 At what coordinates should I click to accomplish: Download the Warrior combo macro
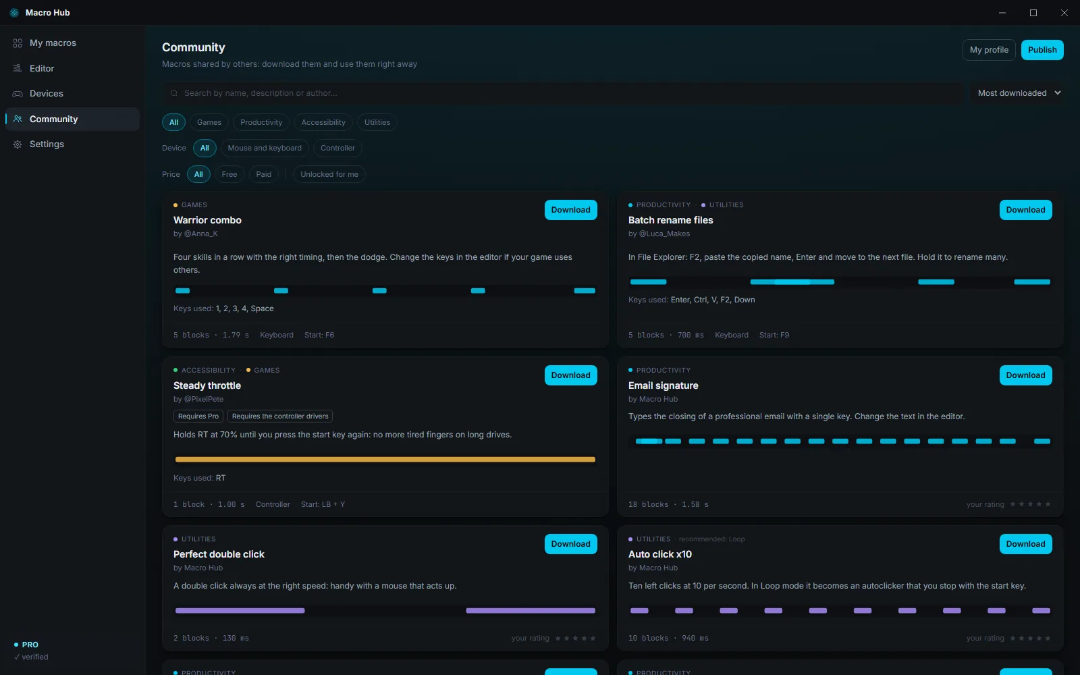tap(571, 210)
